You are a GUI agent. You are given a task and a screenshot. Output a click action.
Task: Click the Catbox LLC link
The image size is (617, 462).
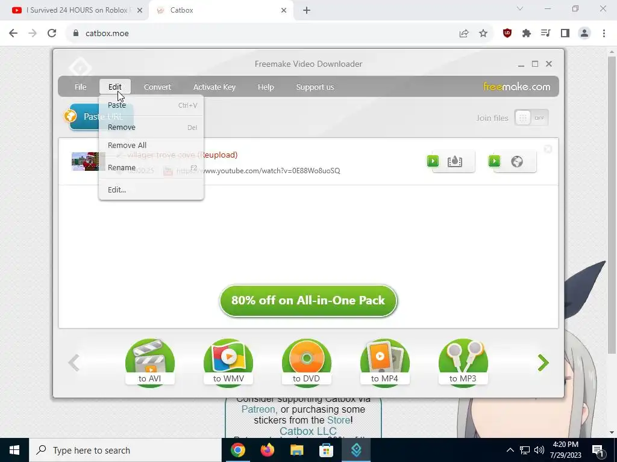point(308,431)
